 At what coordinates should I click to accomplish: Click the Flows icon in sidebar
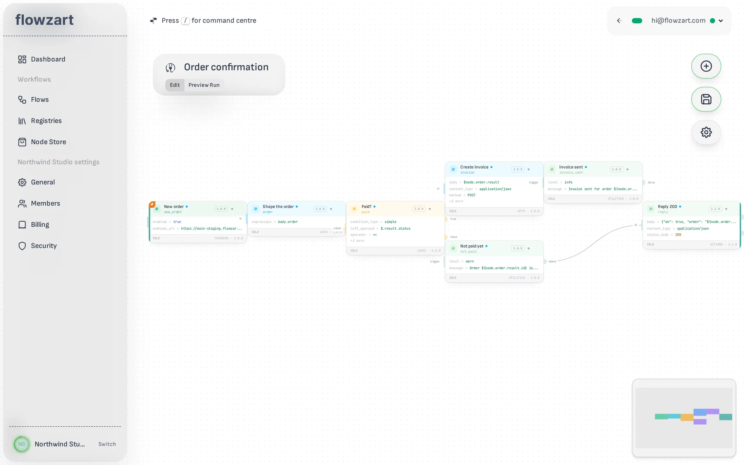(x=22, y=100)
